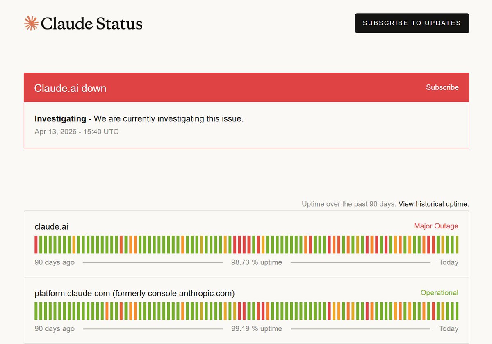Select the 'Investigating' status label
The width and height of the screenshot is (492, 344).
click(60, 119)
